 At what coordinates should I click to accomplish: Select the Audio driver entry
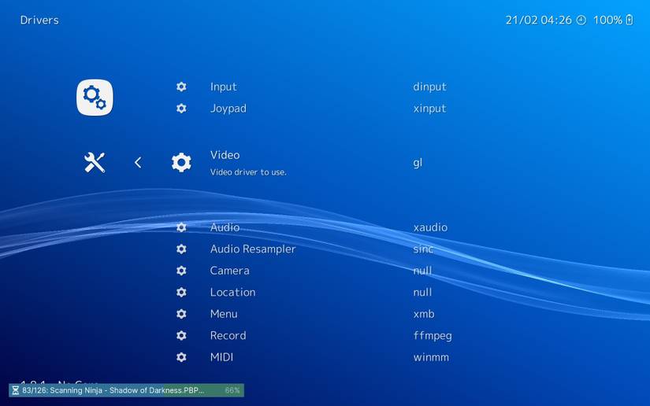coord(225,227)
